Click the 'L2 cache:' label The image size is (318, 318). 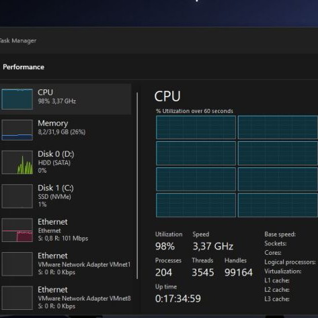tap(277, 290)
